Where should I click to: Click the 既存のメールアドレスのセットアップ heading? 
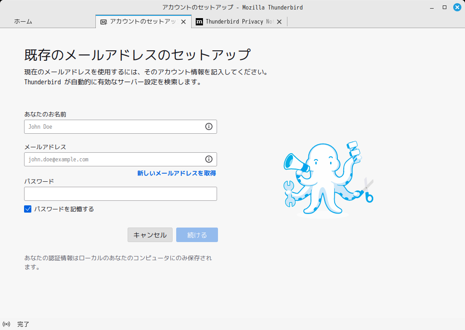(x=138, y=55)
